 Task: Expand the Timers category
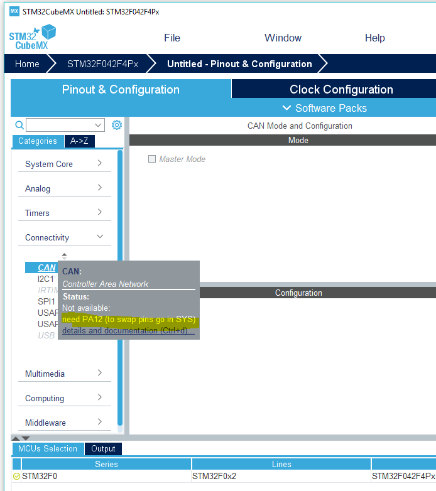point(65,213)
